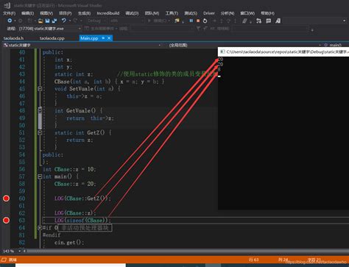349x267 pixels.
Task: Undo last edit icon
Action: (x=64, y=21)
